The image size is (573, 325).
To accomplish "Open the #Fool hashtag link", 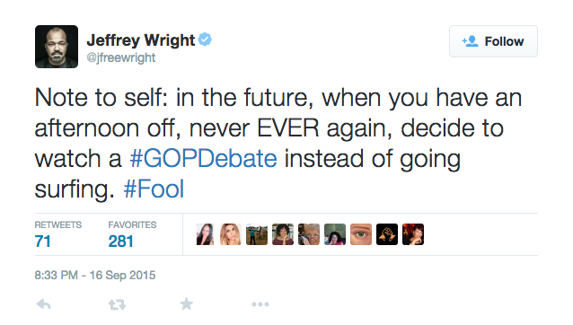I will pyautogui.click(x=154, y=189).
